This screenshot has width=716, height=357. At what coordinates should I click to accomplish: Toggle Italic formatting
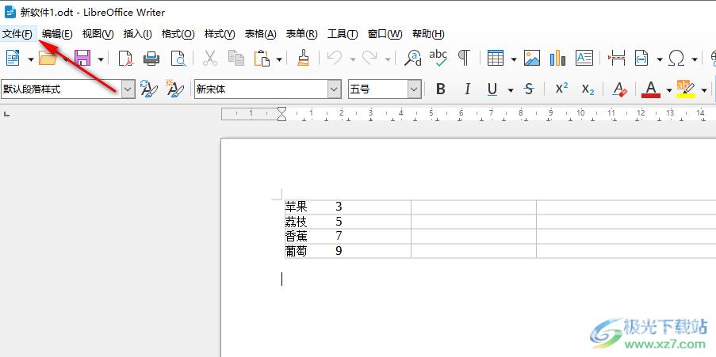(x=467, y=89)
